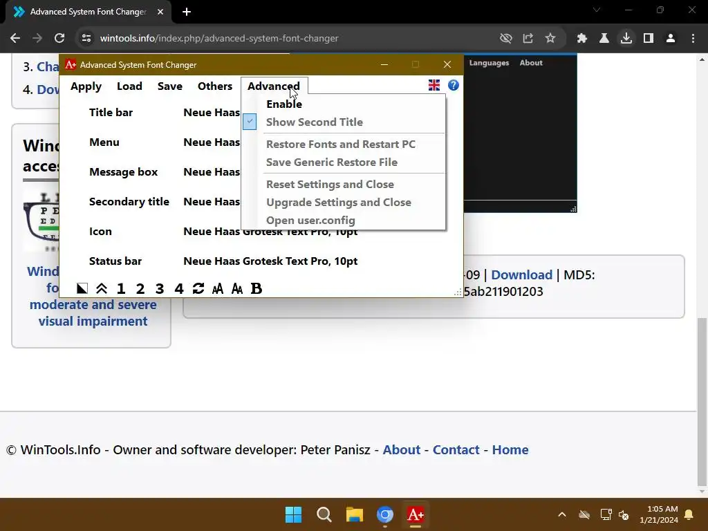The image size is (708, 531).
Task: Open a new Chrome tab
Action: [x=187, y=12]
